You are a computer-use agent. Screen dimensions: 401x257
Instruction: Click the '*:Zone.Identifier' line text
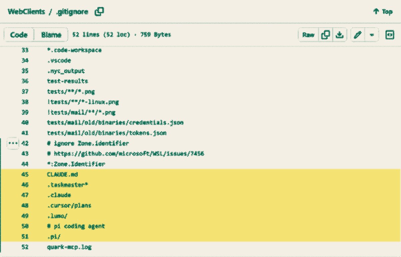tap(76, 164)
